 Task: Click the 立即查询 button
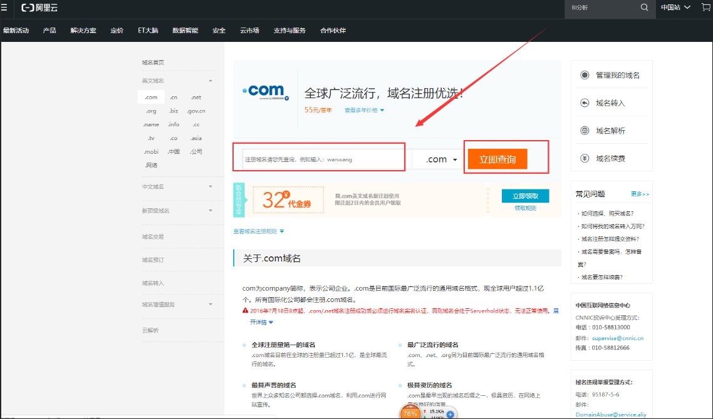(x=497, y=159)
